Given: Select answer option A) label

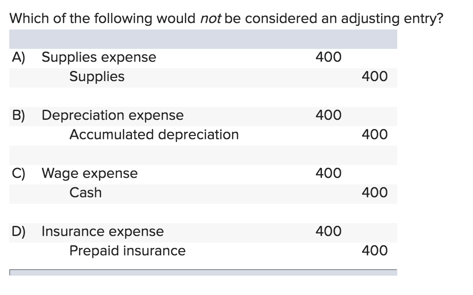Looking at the screenshot, I should click(18, 57).
